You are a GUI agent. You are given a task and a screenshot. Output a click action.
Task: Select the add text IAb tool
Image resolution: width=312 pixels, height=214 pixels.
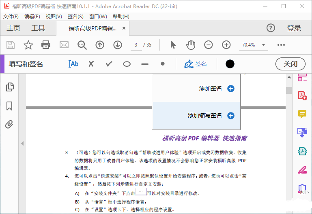pos(73,64)
